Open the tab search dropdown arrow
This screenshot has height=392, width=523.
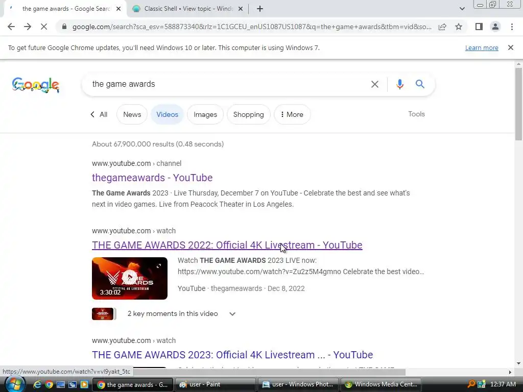[x=462, y=9]
